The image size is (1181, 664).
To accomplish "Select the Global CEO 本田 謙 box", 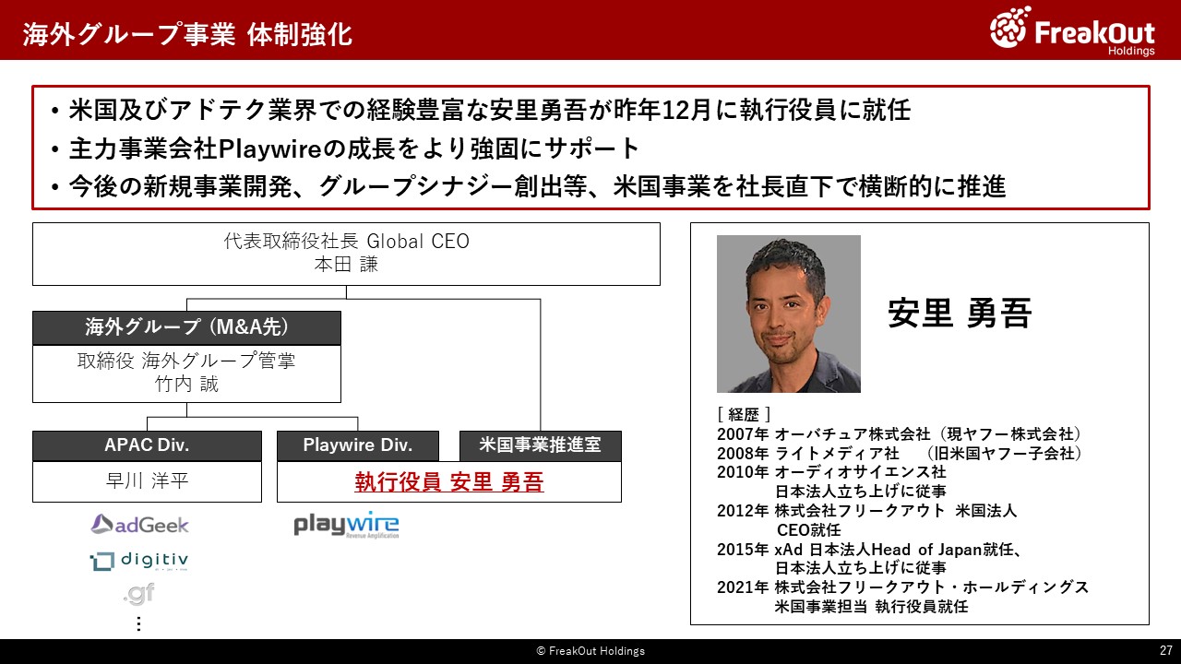I will pyautogui.click(x=346, y=254).
